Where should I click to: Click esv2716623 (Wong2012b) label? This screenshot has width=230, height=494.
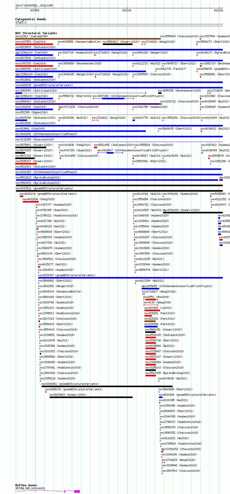[x=111, y=53]
